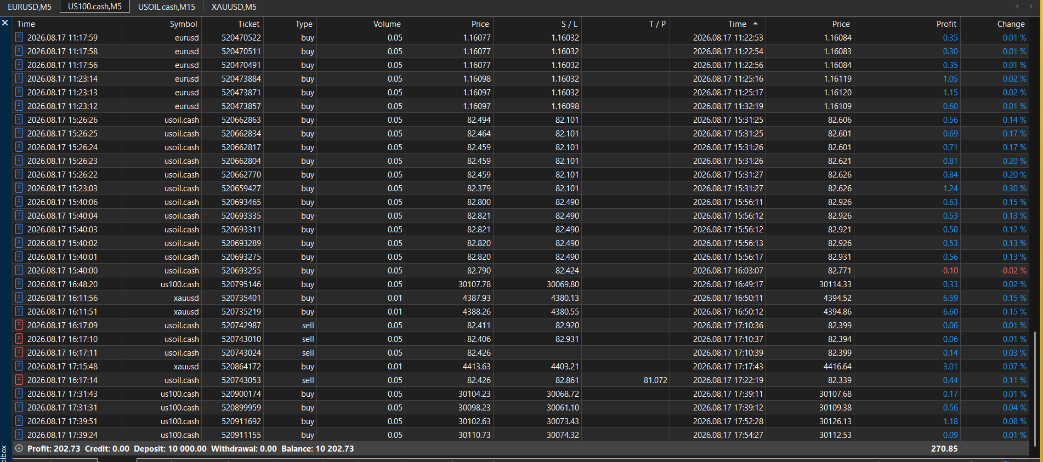Click the buy icon for ticket 520659427
Viewport: 1043px width, 462px height.
pos(19,188)
